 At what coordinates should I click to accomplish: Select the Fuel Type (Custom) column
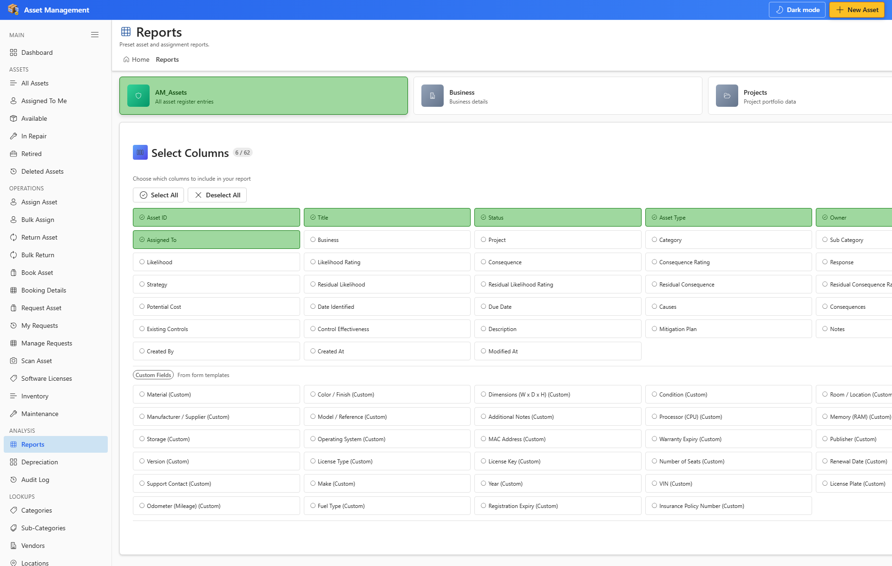point(387,506)
